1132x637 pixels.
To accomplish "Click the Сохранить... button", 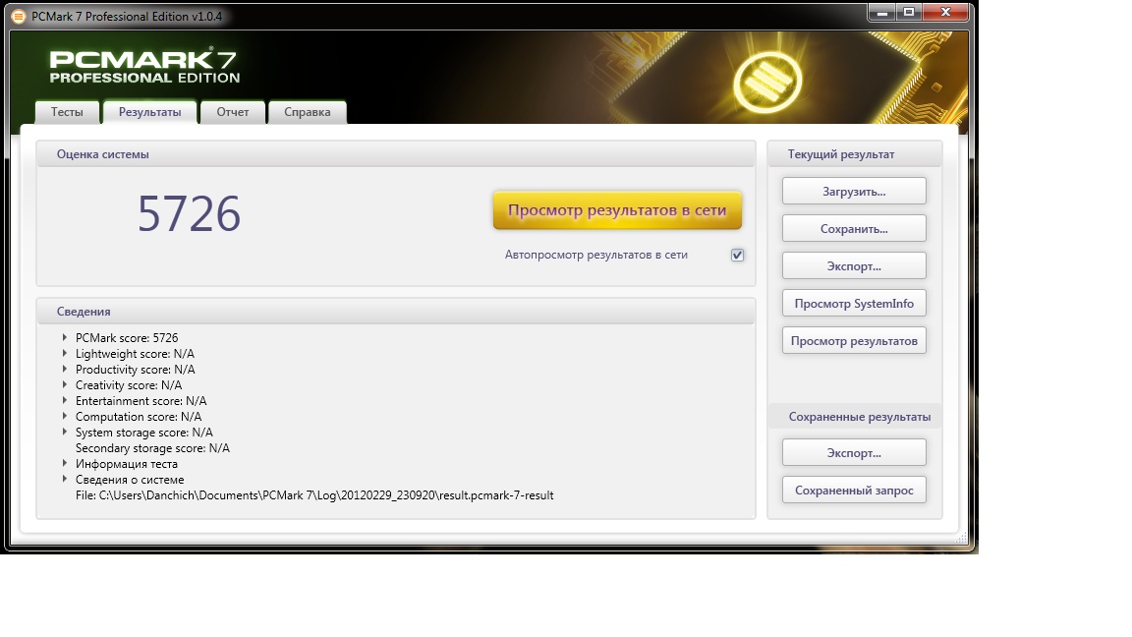I will coord(854,229).
